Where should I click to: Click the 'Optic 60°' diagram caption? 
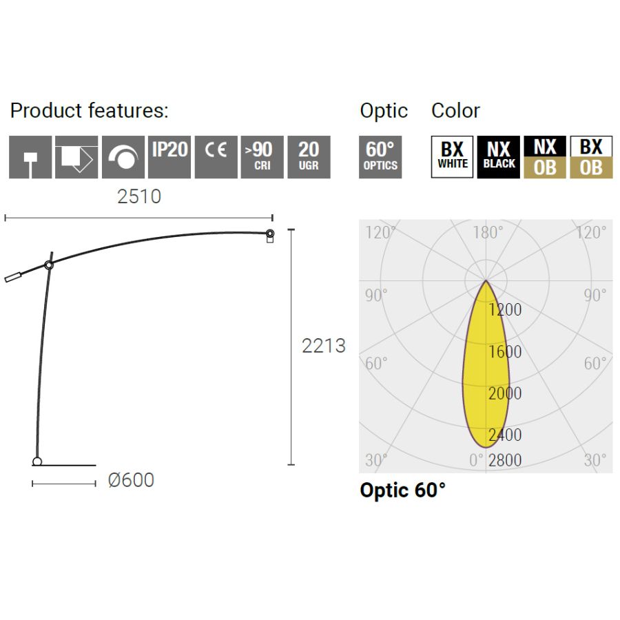(403, 490)
